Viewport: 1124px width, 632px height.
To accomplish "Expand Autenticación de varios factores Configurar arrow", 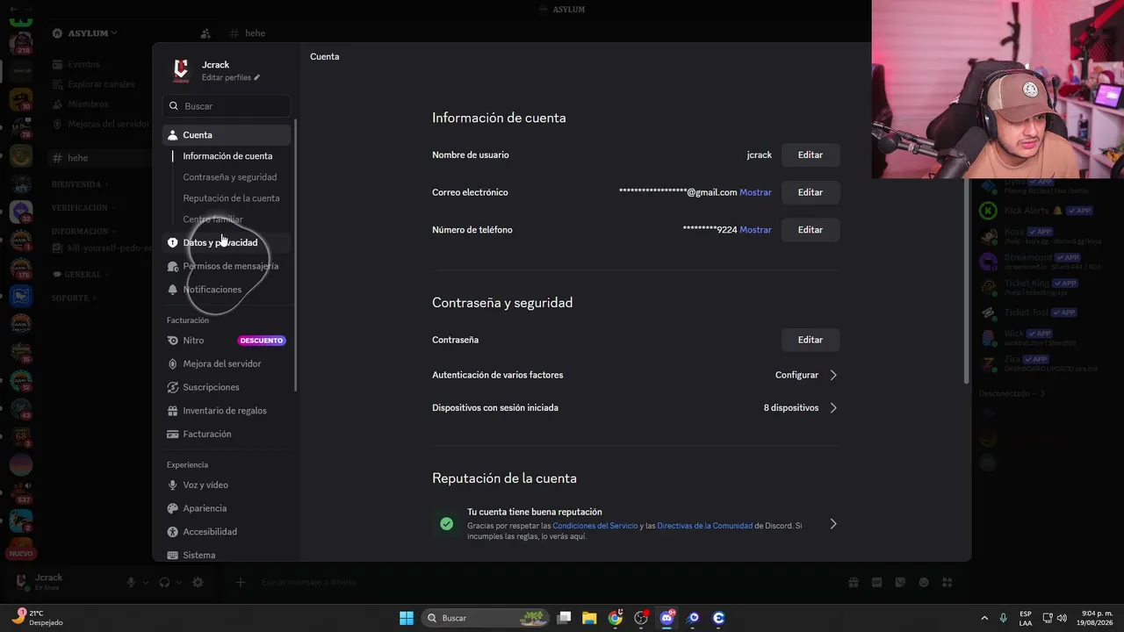I will (x=833, y=375).
